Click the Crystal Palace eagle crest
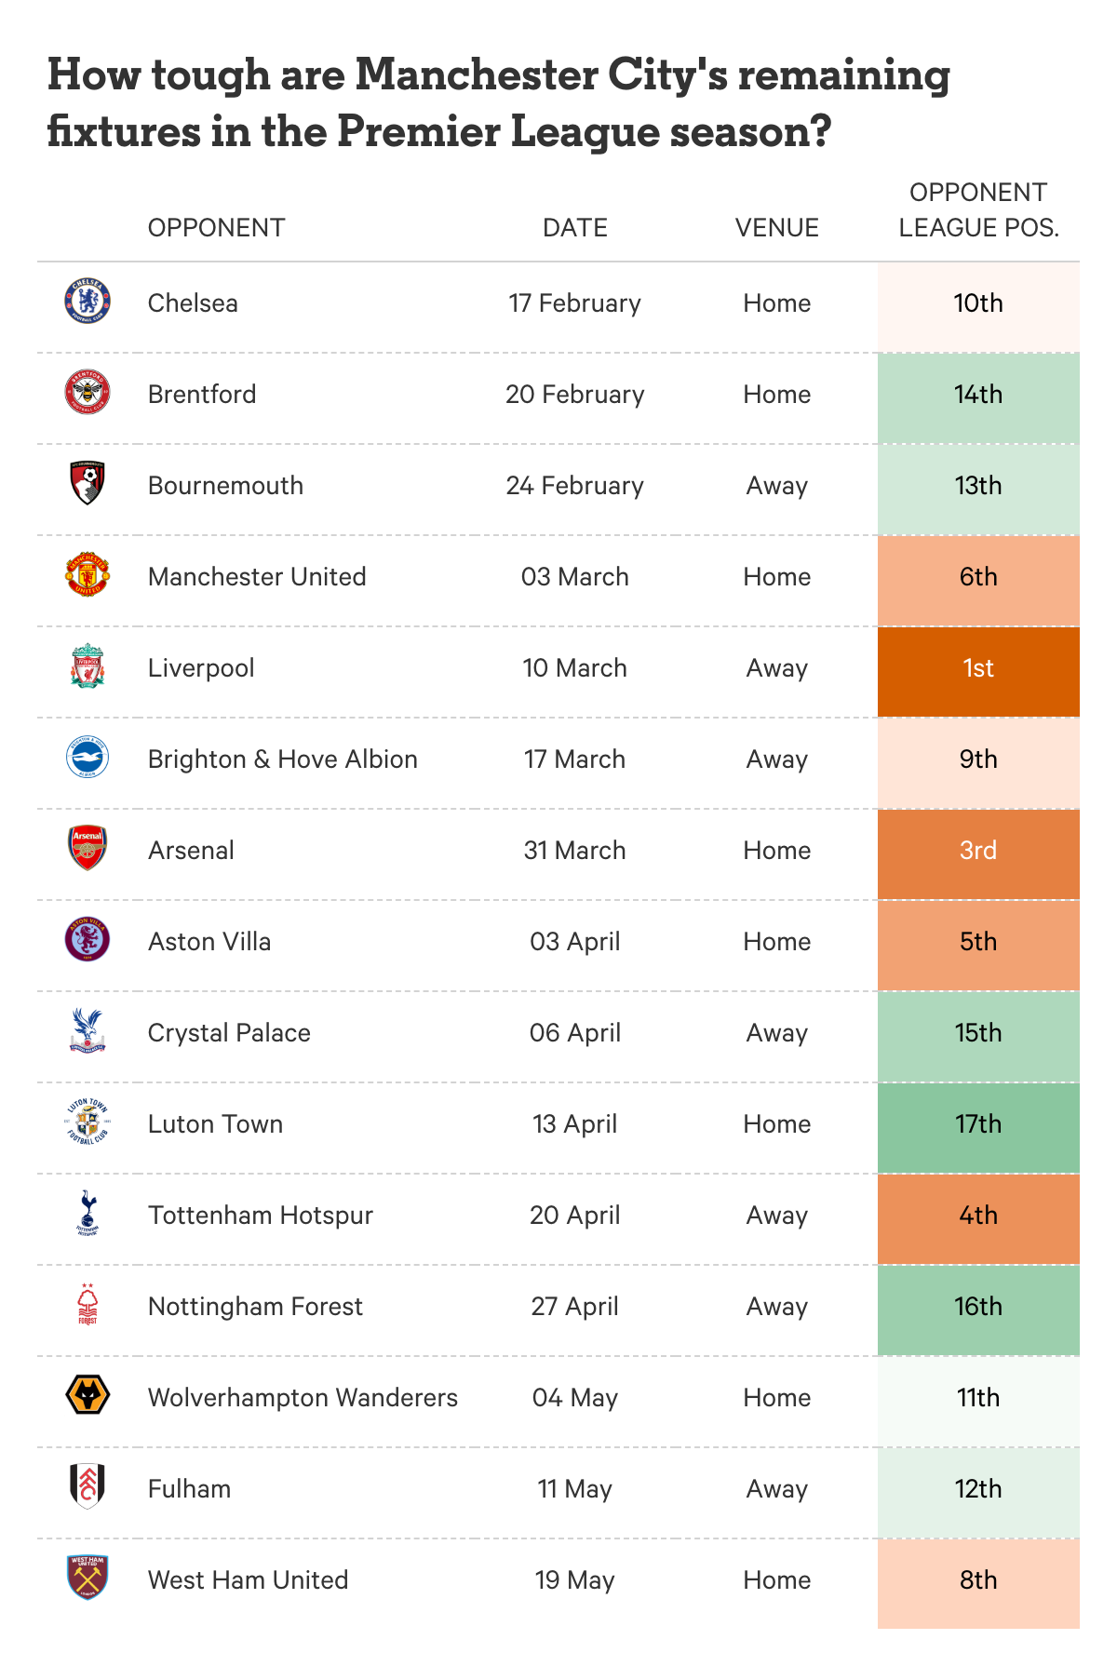This screenshot has width=1117, height=1666. pyautogui.click(x=87, y=1031)
